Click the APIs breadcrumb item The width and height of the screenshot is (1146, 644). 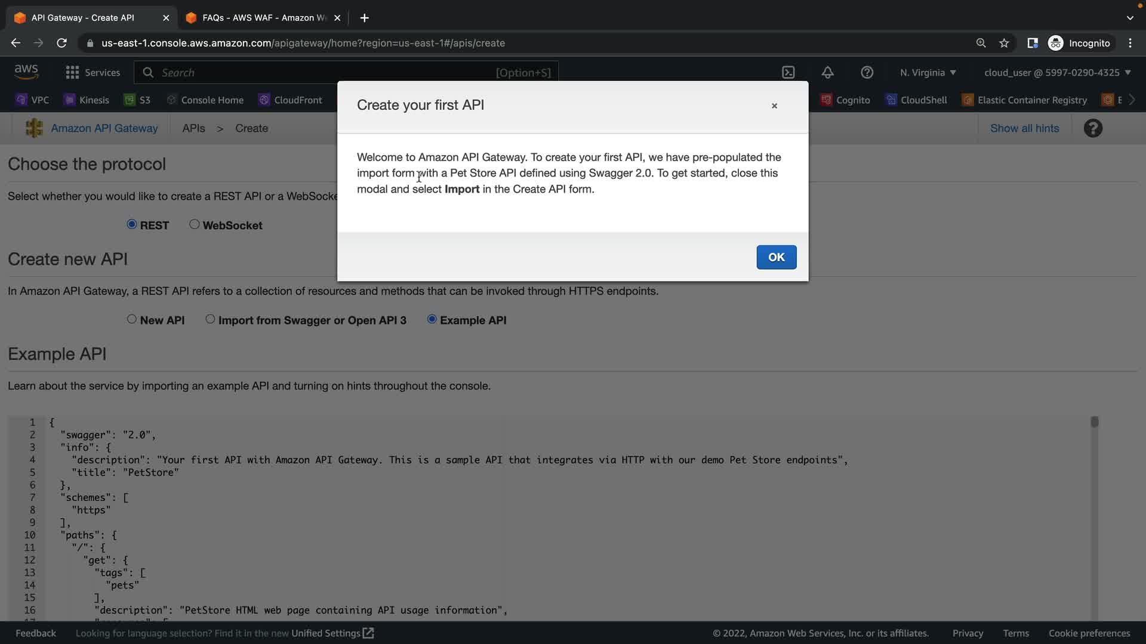193,128
